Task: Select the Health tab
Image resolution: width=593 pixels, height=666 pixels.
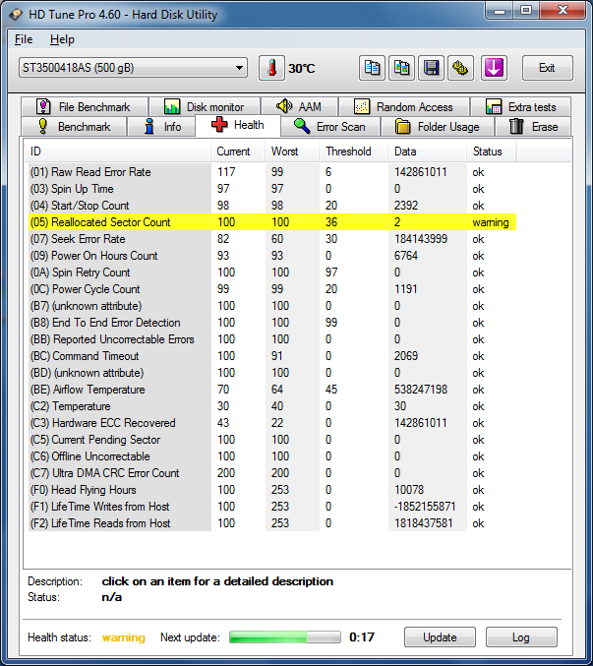Action: click(238, 125)
